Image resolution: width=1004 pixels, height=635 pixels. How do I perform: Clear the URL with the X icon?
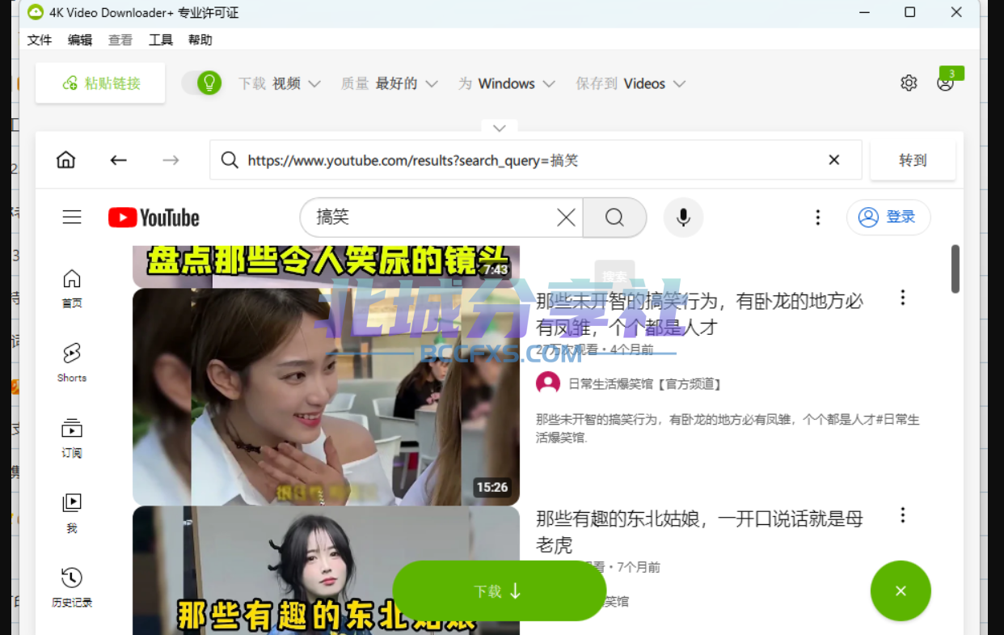click(x=834, y=160)
